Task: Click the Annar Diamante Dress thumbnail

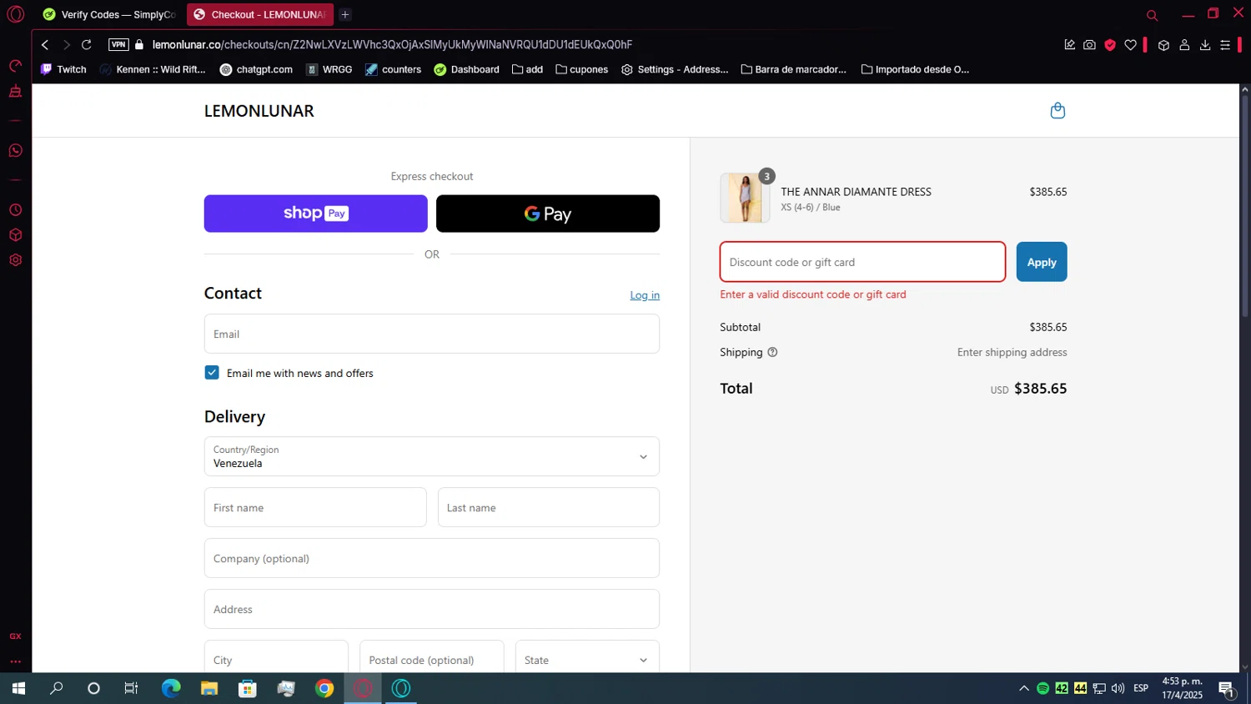Action: [745, 199]
